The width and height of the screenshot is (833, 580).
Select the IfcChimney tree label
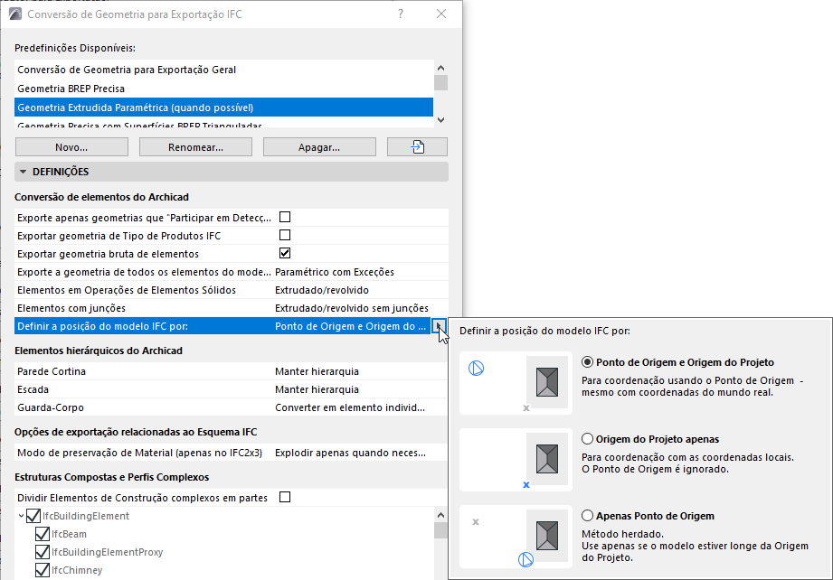[77, 570]
